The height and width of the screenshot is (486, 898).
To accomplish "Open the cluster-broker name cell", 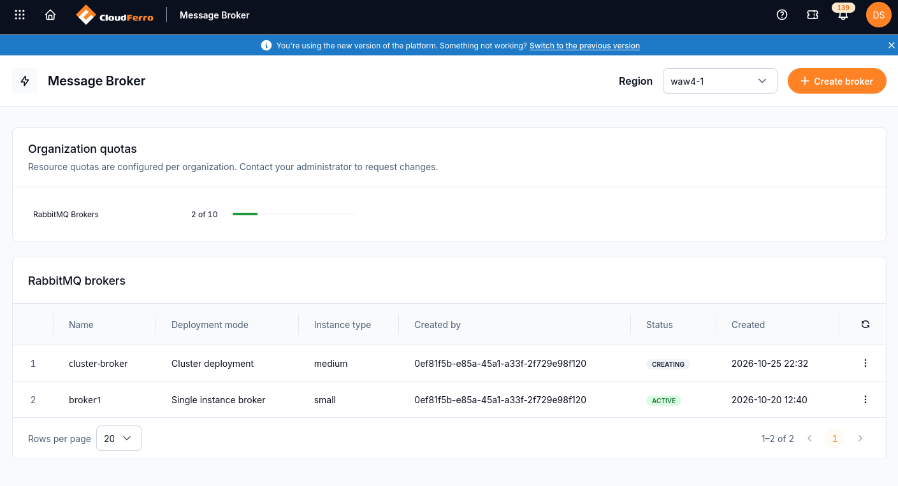I will pos(98,363).
